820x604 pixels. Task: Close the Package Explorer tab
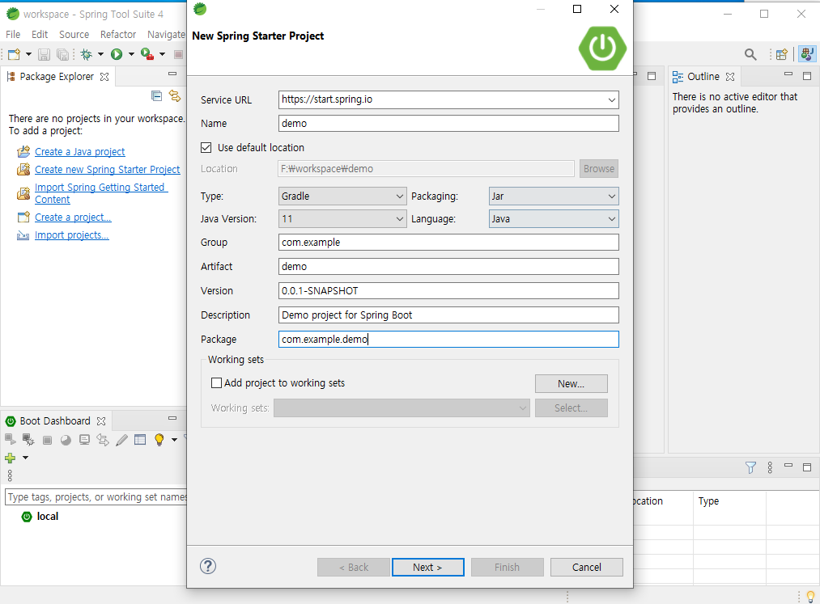point(104,77)
